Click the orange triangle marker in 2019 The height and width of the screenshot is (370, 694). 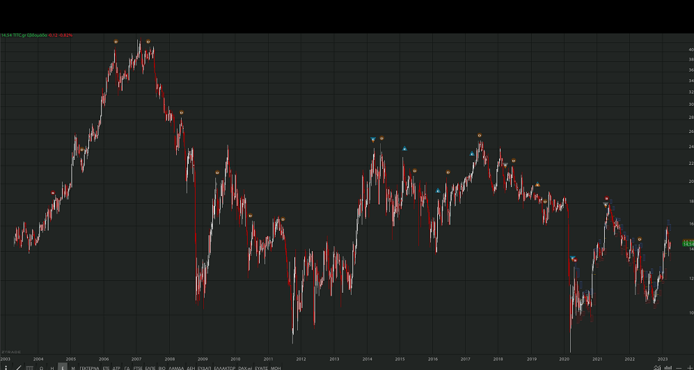(x=538, y=184)
